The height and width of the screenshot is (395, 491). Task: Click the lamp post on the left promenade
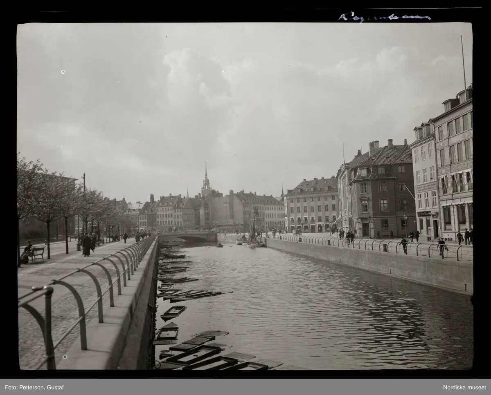(x=84, y=204)
